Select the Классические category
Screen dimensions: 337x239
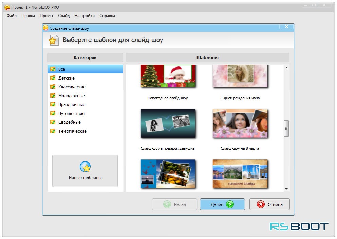(85, 87)
